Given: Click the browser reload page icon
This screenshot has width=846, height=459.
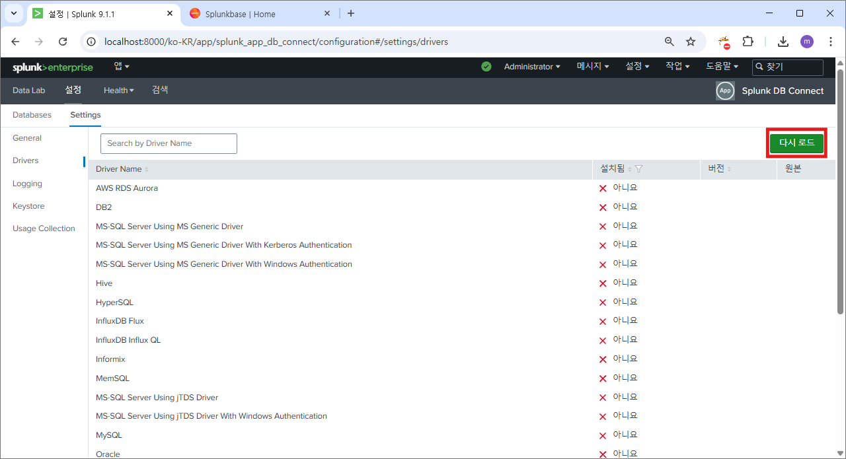Looking at the screenshot, I should point(63,42).
